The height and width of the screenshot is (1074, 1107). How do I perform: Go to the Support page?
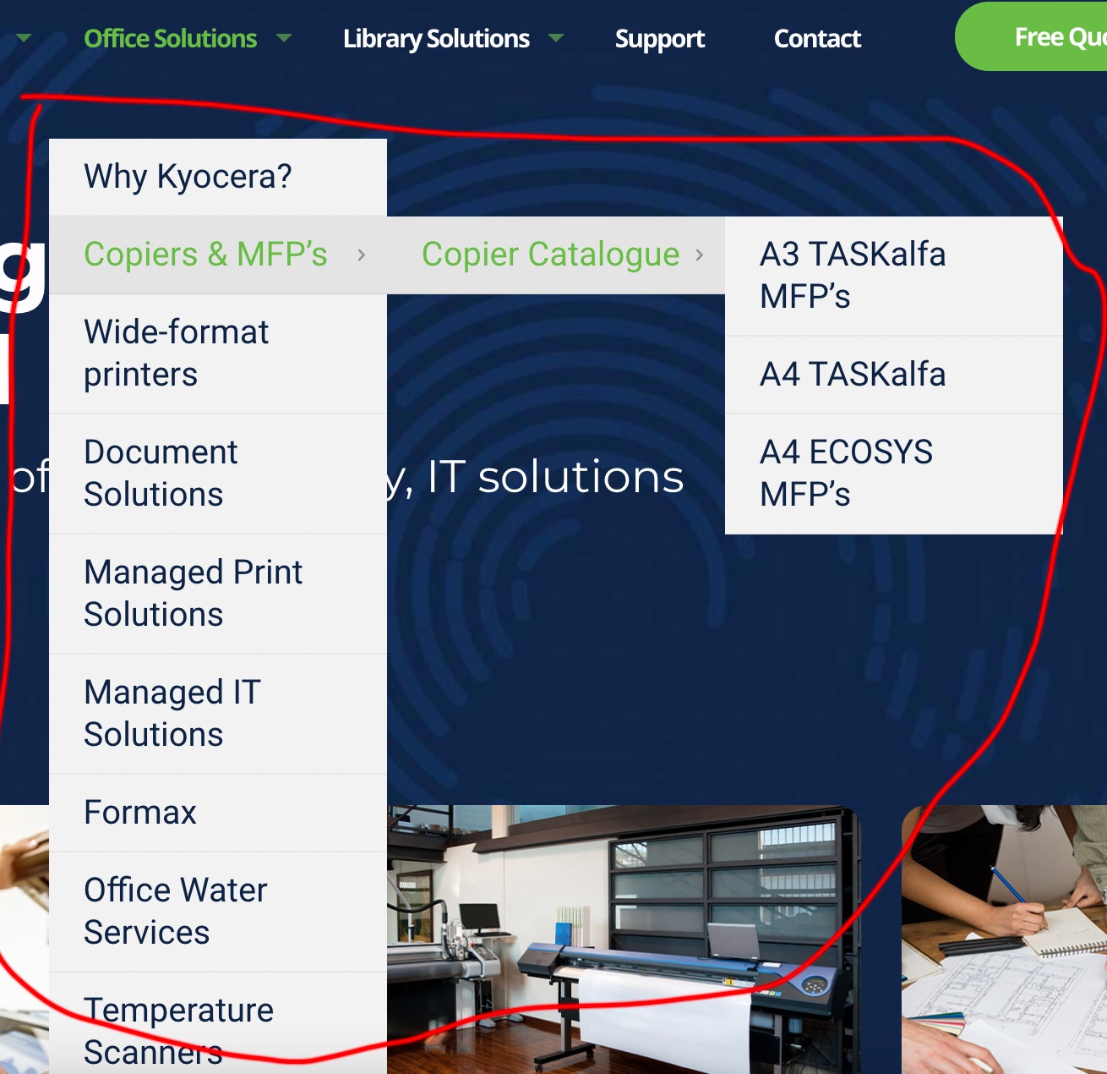point(659,39)
